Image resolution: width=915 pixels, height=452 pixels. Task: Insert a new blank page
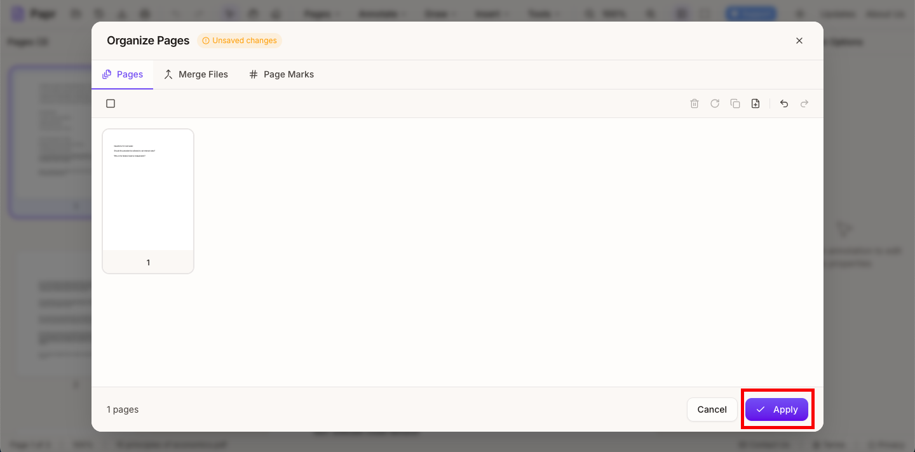(756, 103)
